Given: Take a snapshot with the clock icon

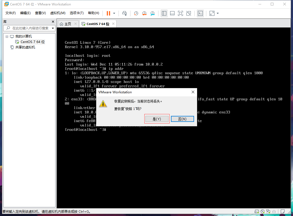Looking at the screenshot, I should pos(136,13).
